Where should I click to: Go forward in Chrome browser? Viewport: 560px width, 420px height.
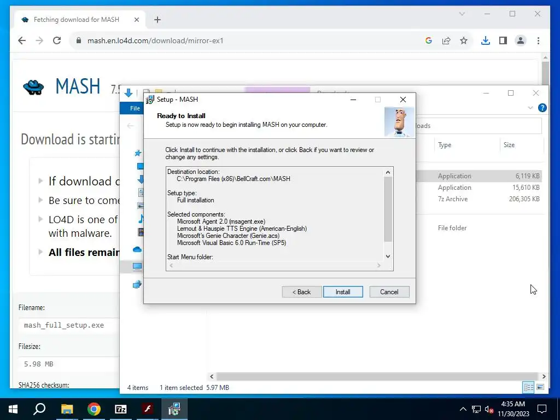coord(39,40)
